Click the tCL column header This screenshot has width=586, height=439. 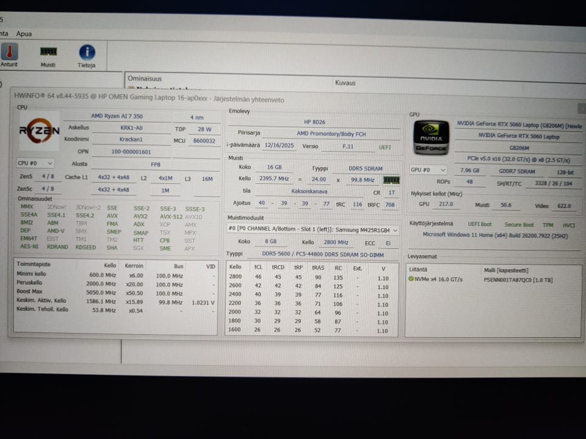tap(258, 267)
